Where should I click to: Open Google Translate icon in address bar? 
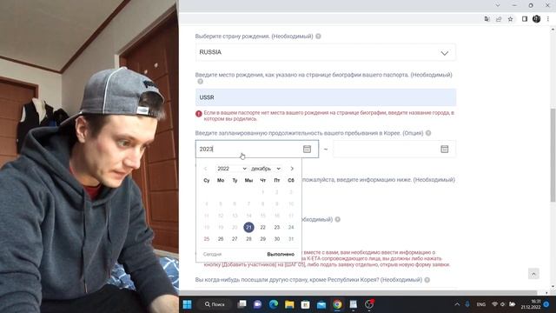click(486, 19)
